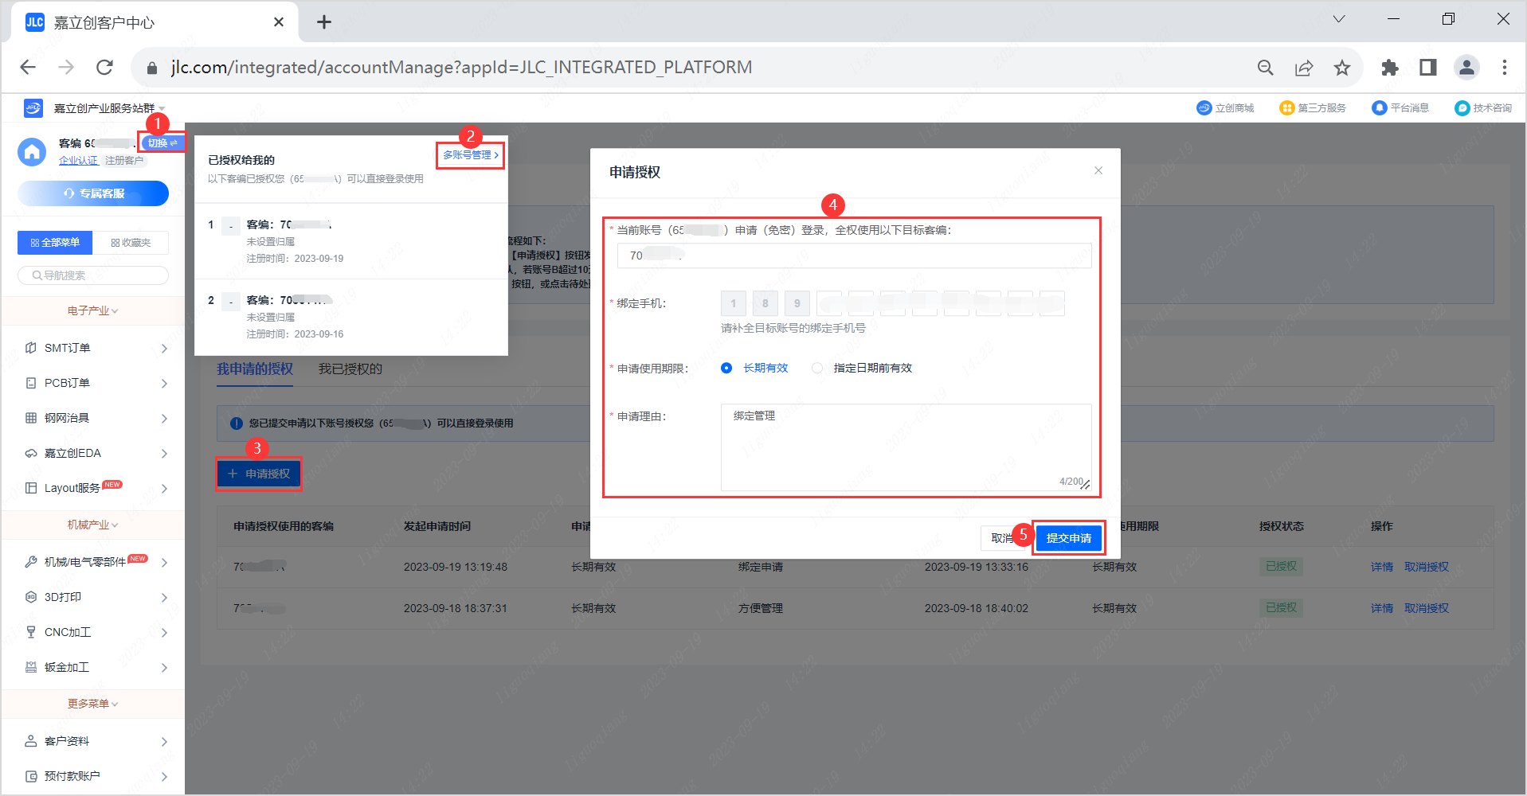Screen dimensions: 1527x796
Task: Click the home icon beside customer number
Action: [32, 151]
